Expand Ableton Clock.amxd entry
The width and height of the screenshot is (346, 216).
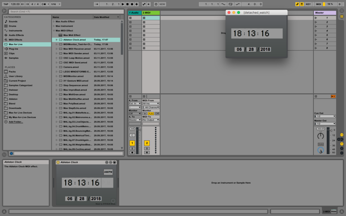click(56, 40)
